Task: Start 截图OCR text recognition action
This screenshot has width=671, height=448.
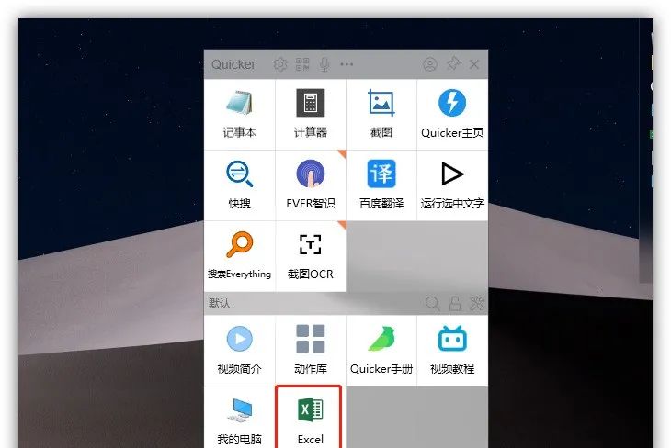Action: (311, 256)
